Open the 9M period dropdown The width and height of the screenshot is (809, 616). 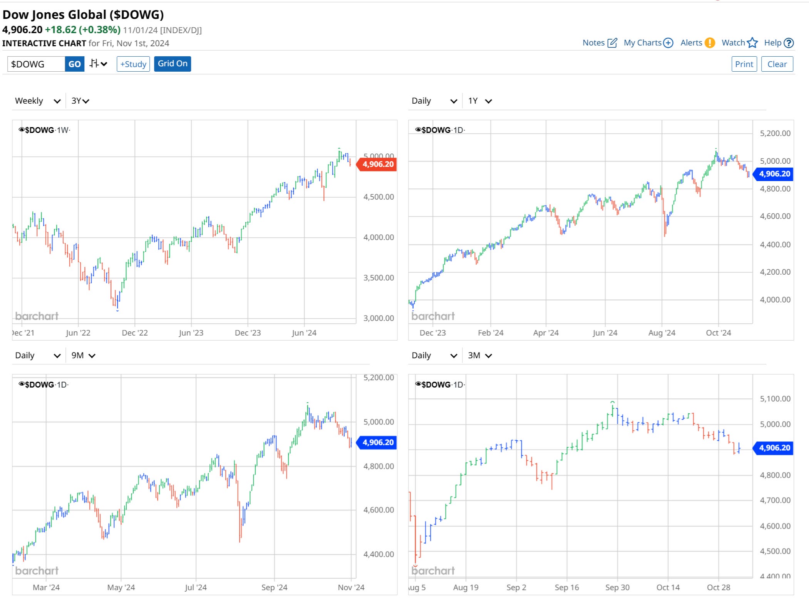point(83,356)
